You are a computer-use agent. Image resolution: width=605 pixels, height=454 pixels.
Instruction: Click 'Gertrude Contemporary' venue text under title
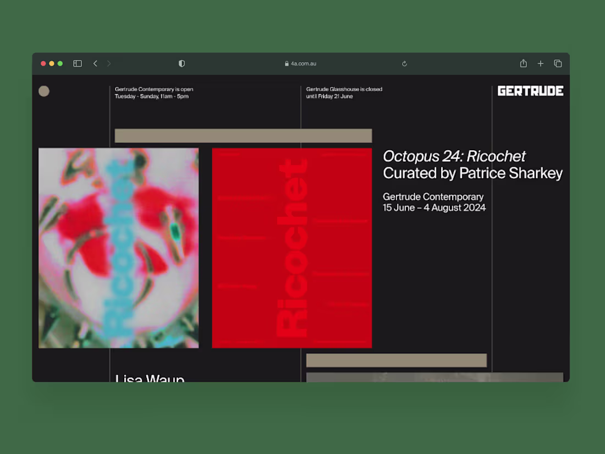coord(433,197)
